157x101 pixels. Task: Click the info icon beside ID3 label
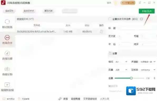(x=141, y=19)
